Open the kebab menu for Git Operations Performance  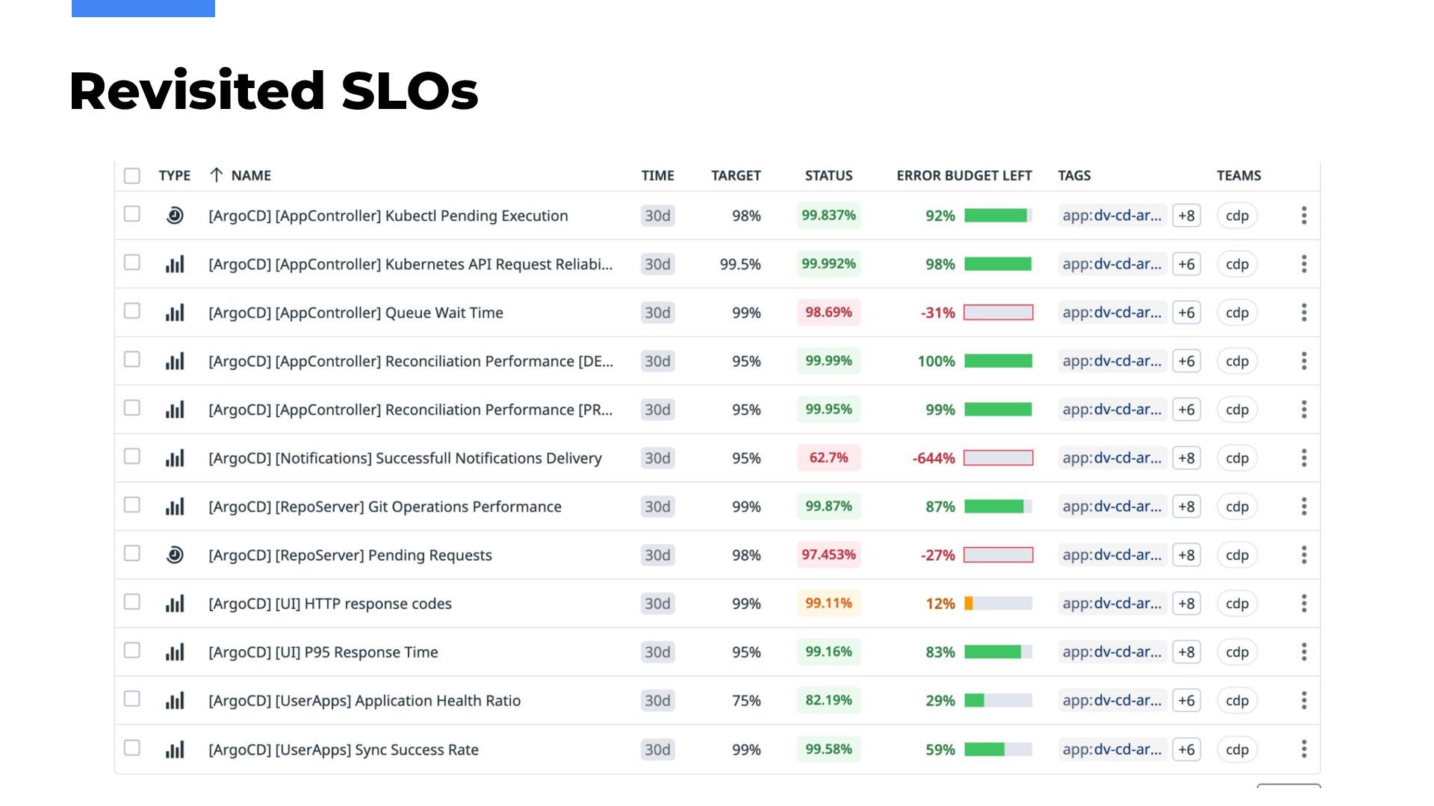pos(1304,507)
